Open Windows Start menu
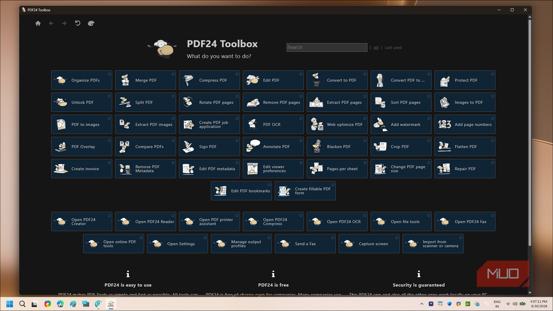The width and height of the screenshot is (553, 311). [x=10, y=304]
